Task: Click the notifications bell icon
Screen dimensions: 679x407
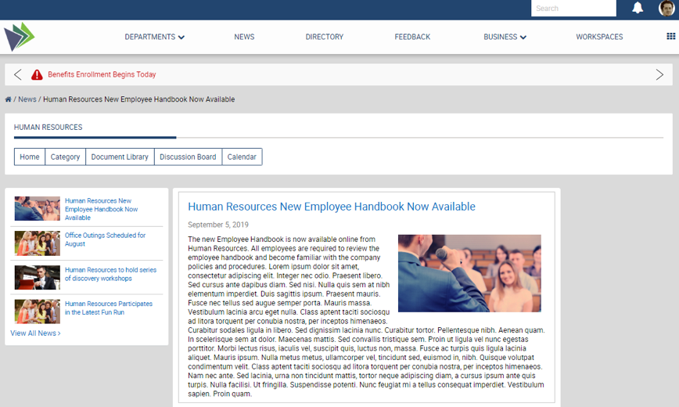Action: (638, 8)
